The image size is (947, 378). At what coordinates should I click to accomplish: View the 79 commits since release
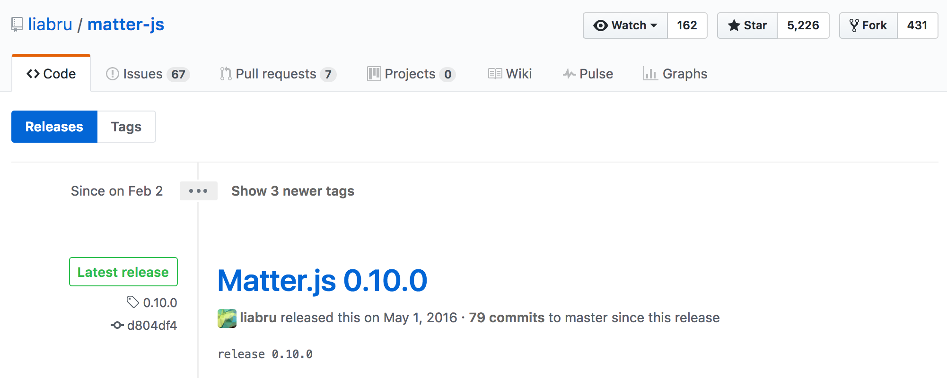507,318
